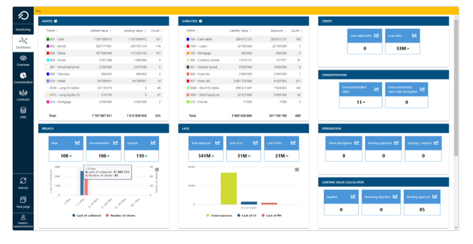This screenshot has height=244, width=473.
Task: Click the app logo at top left
Action: 23,16
